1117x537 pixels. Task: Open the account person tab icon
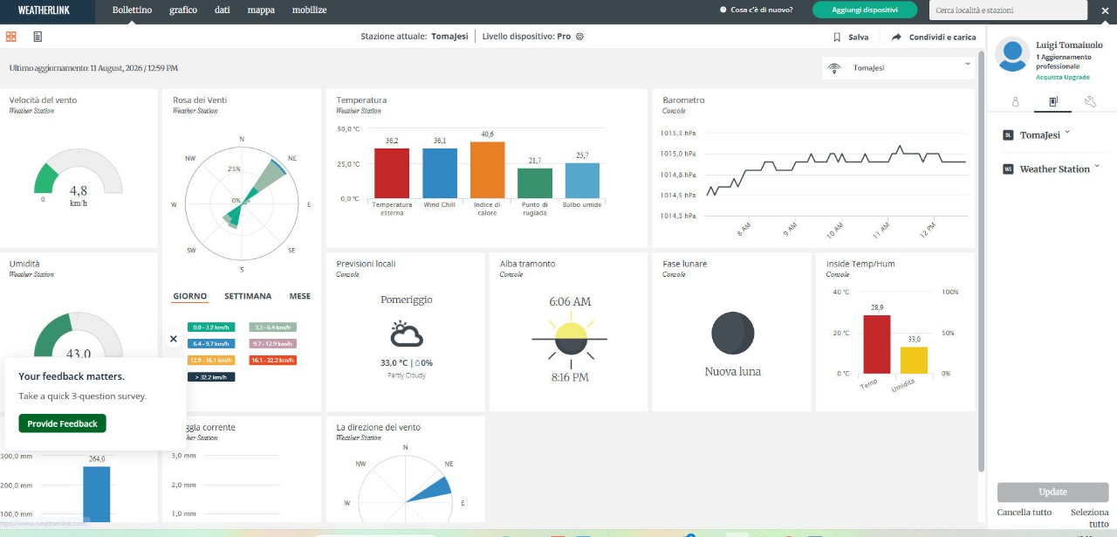pyautogui.click(x=1016, y=101)
